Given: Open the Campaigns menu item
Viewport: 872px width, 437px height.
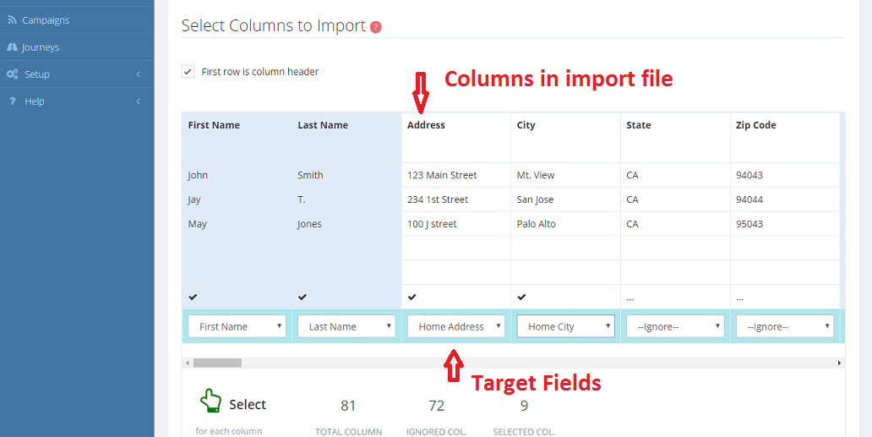Looking at the screenshot, I should pyautogui.click(x=46, y=20).
